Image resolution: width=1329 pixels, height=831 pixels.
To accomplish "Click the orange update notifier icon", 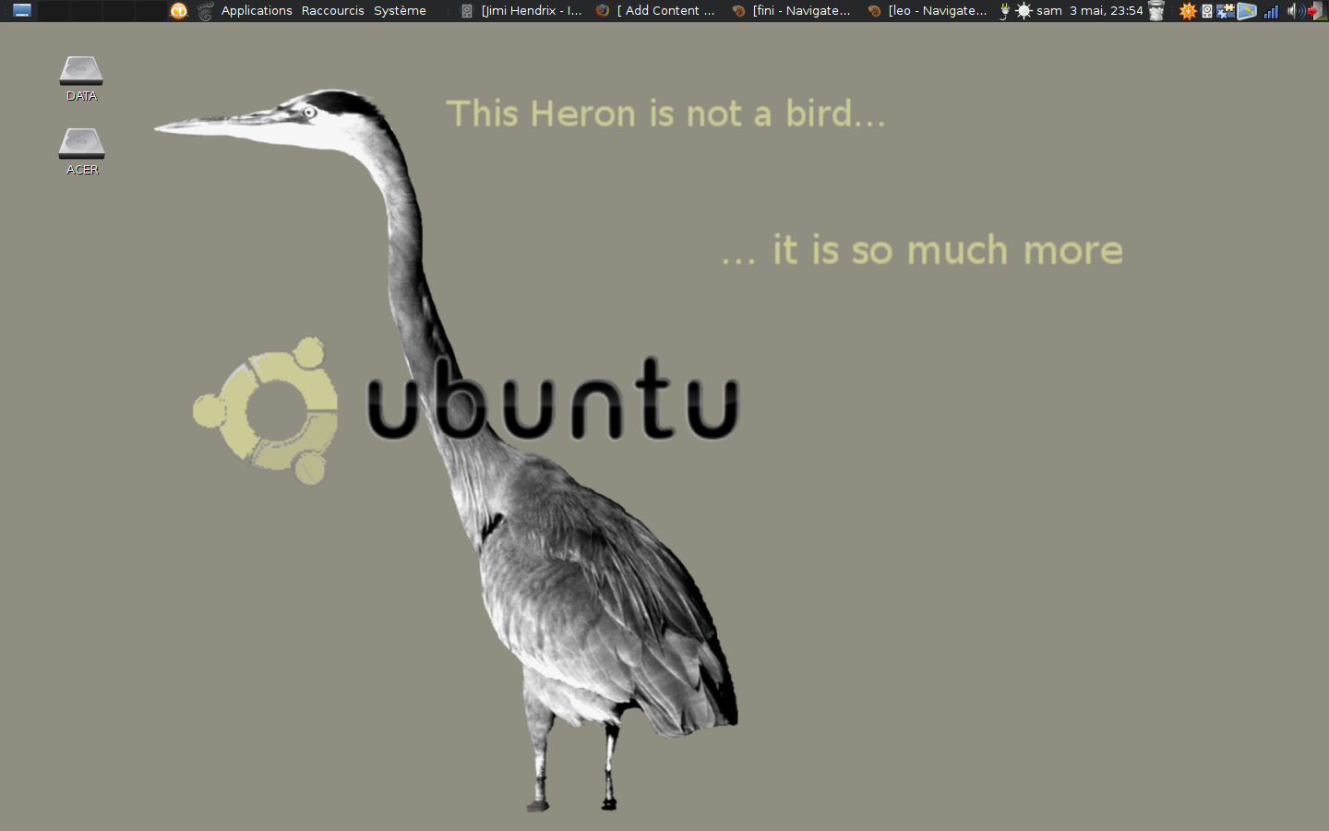I will click(1188, 11).
